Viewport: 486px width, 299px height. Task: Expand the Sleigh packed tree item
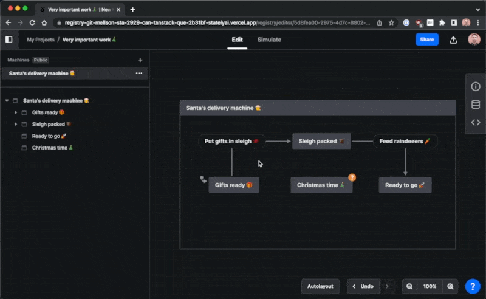[x=16, y=124]
